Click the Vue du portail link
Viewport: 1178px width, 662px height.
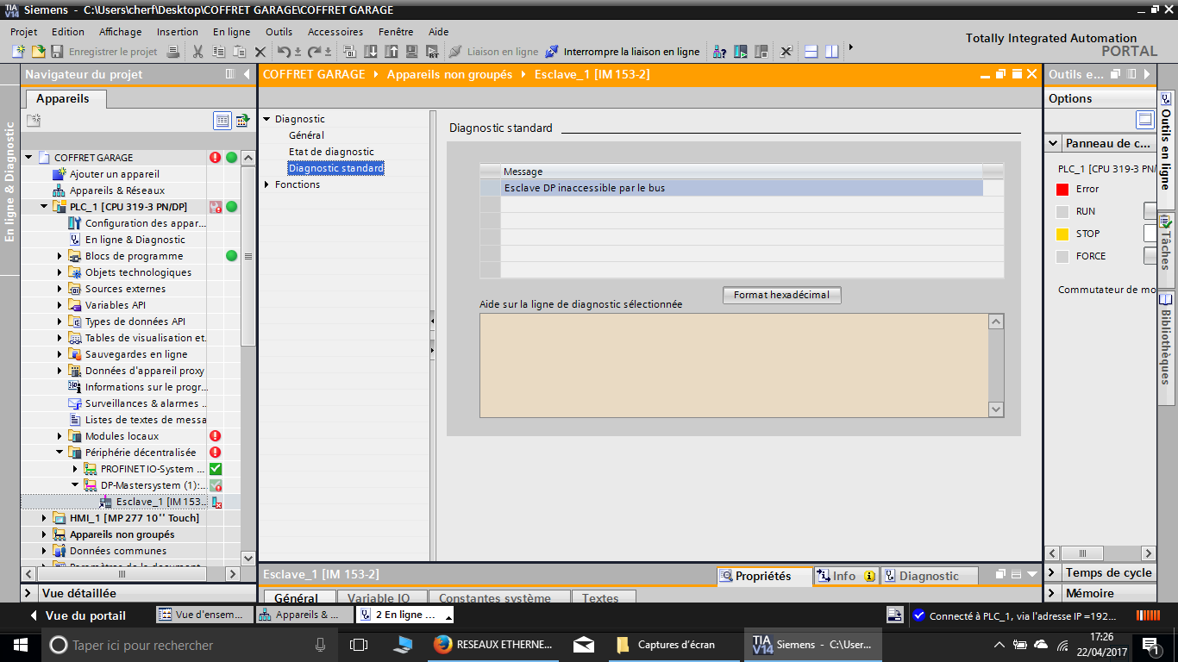pyautogui.click(x=78, y=615)
